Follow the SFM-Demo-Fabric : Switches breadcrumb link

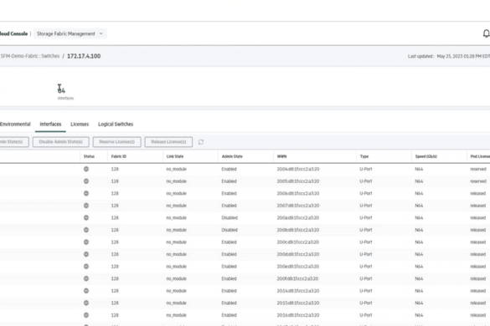[29, 56]
